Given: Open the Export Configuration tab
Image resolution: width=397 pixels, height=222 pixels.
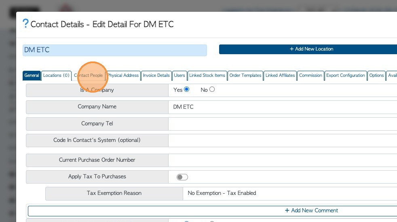Looking at the screenshot, I should 346,76.
